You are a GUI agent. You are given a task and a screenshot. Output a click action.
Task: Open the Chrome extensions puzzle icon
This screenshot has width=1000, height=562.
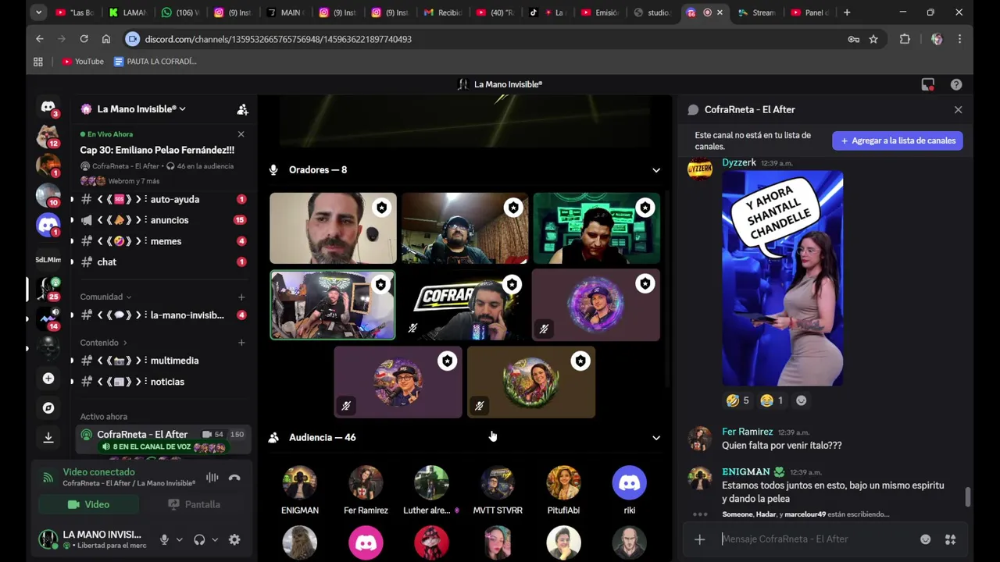tap(905, 39)
